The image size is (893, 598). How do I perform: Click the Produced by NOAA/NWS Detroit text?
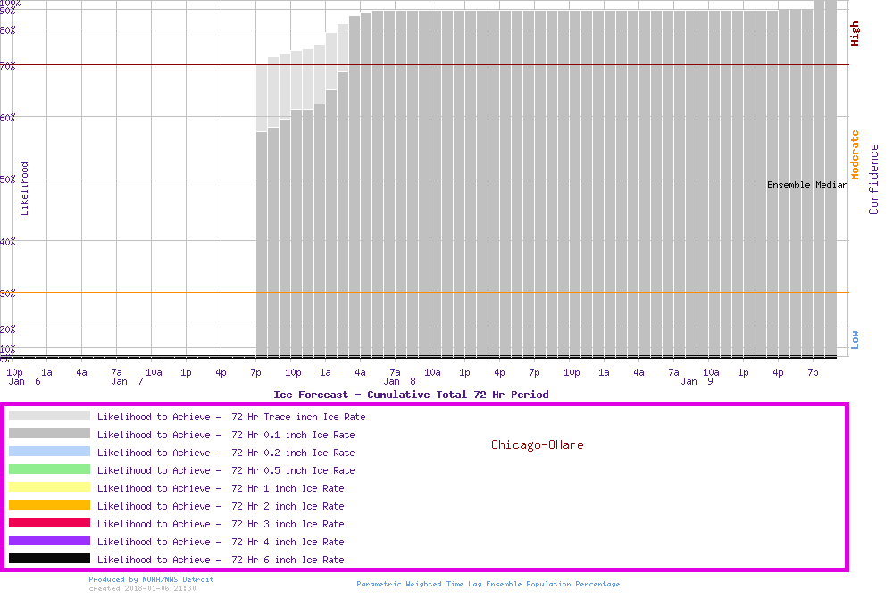tap(151, 579)
